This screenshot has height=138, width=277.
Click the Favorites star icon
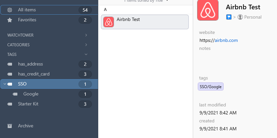10,20
